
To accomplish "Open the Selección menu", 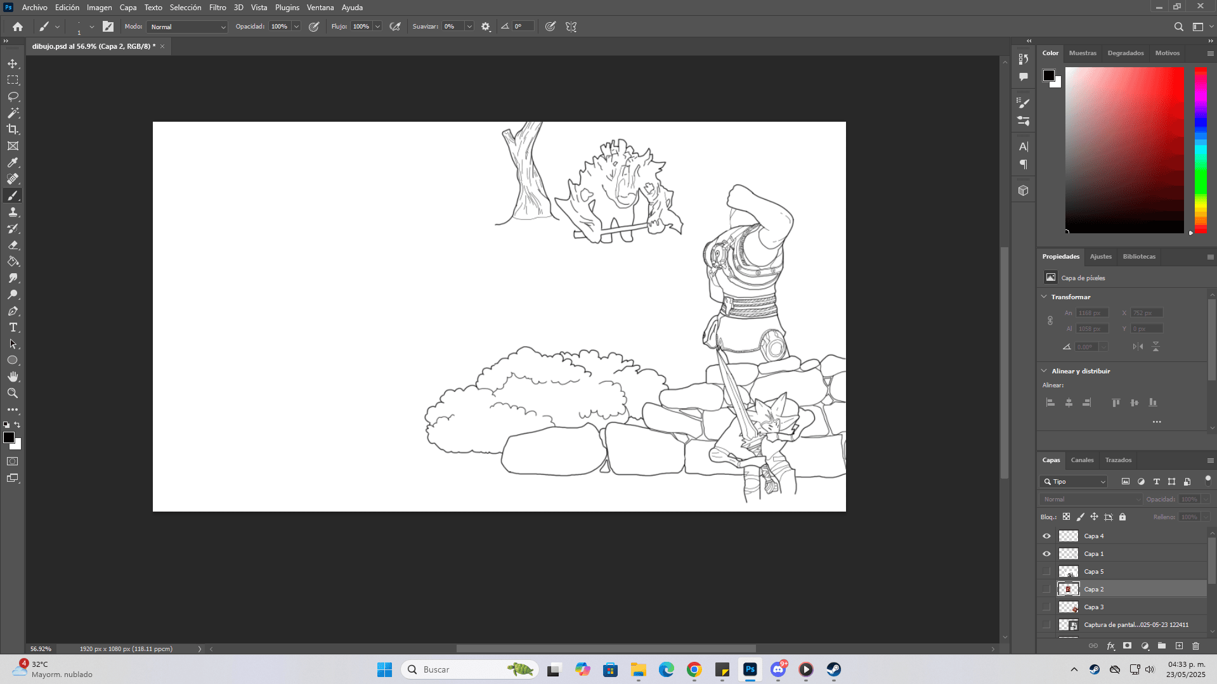I will tap(185, 8).
